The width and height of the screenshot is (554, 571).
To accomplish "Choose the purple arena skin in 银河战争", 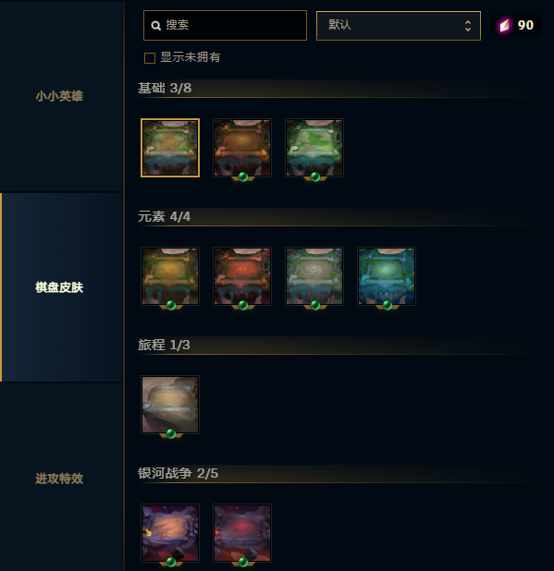I will coord(170,533).
